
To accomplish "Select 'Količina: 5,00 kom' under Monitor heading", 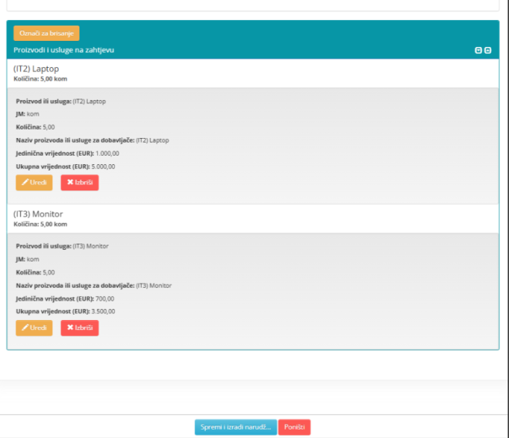I will click(x=40, y=224).
